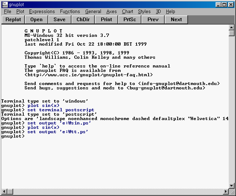
Task: Click the horizontal scrollbar right arrow
Action: point(226,192)
